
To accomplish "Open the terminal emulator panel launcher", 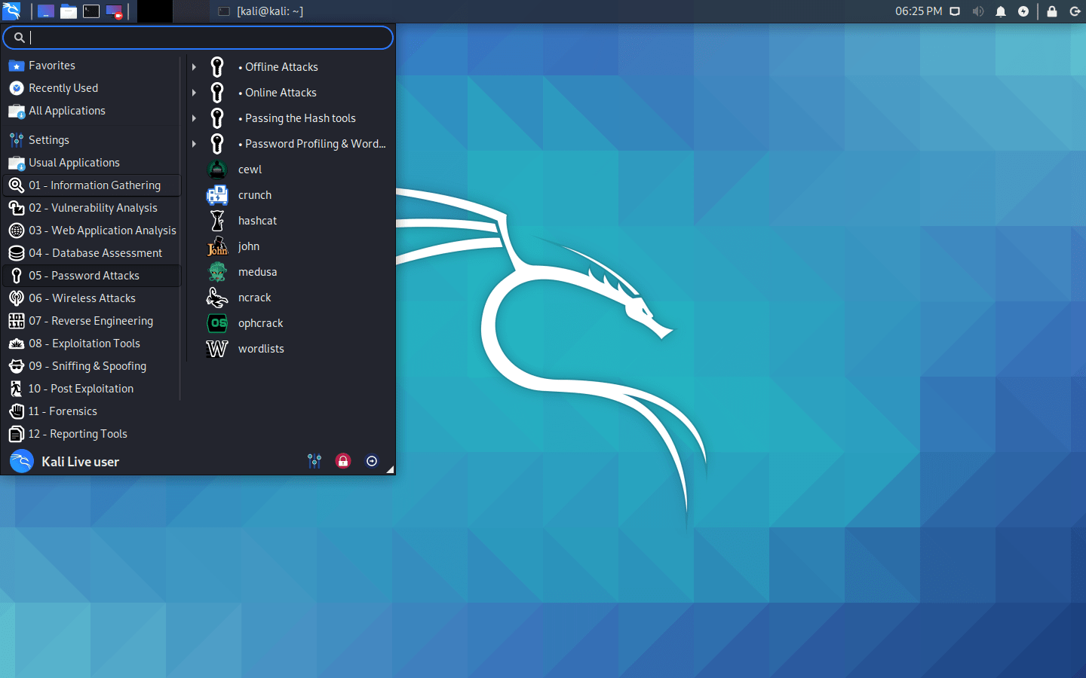I will pyautogui.click(x=91, y=11).
